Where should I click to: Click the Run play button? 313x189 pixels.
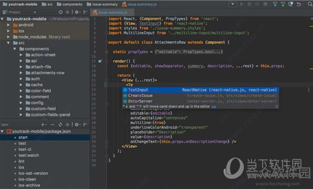pos(242,4)
